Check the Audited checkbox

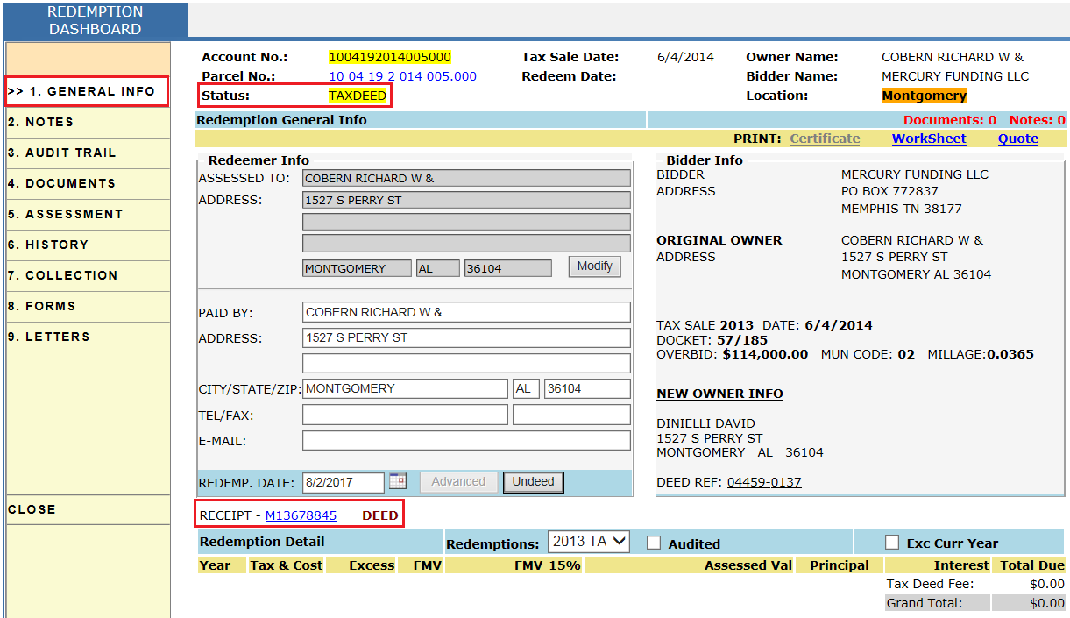(654, 543)
